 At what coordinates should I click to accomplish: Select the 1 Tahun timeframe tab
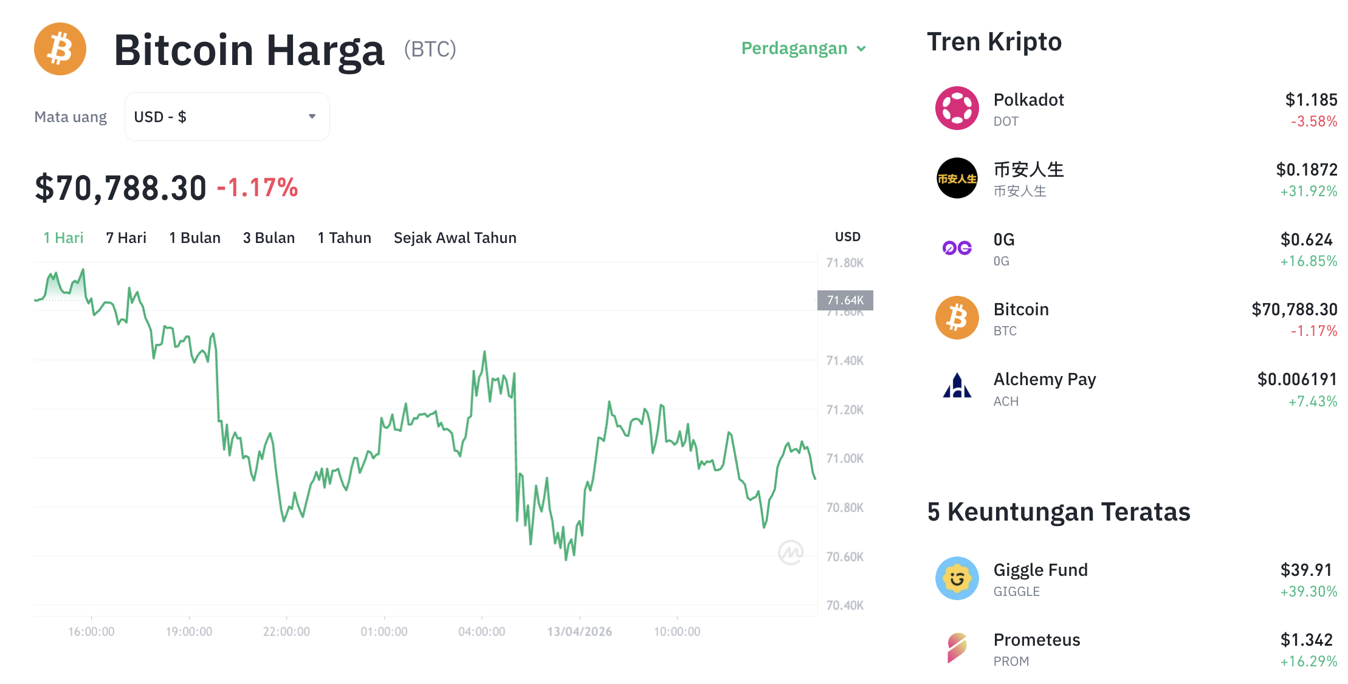[x=344, y=238]
